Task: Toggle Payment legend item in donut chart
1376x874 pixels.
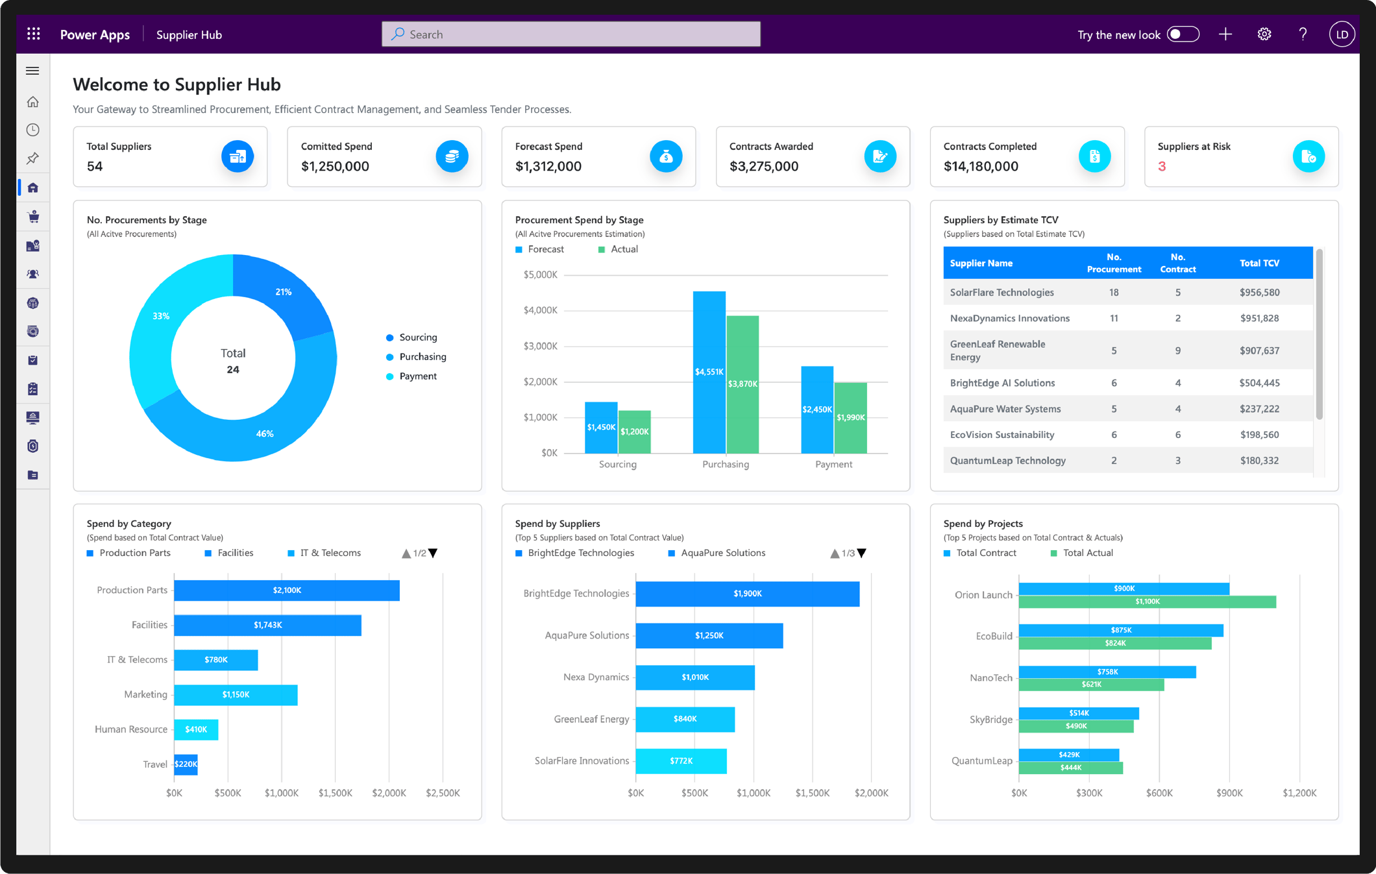Action: [x=412, y=376]
